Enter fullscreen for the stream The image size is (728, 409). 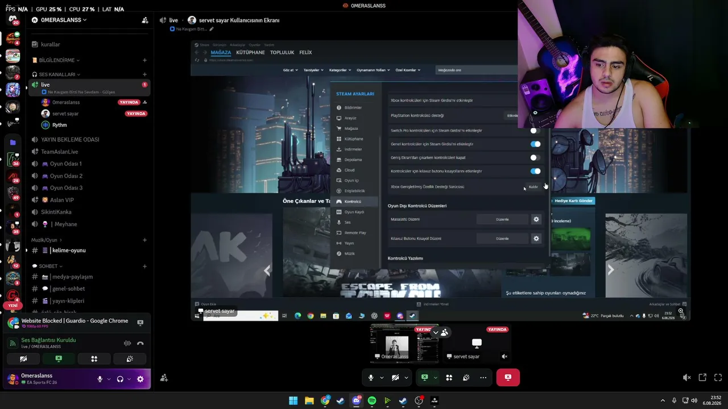click(x=718, y=377)
